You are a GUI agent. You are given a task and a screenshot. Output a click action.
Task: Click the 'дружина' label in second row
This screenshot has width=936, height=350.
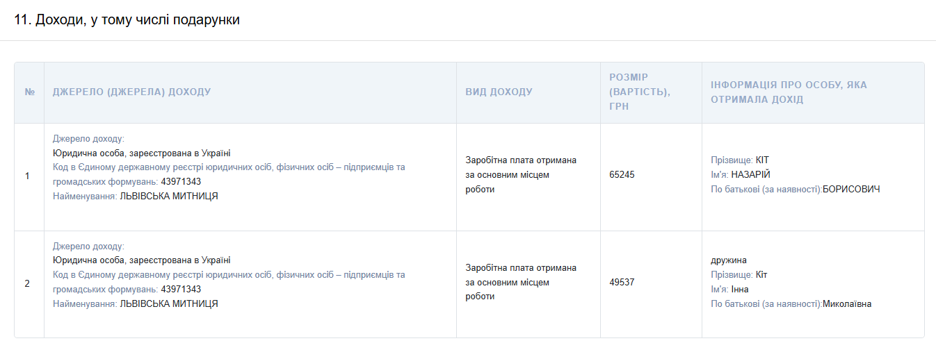729,260
